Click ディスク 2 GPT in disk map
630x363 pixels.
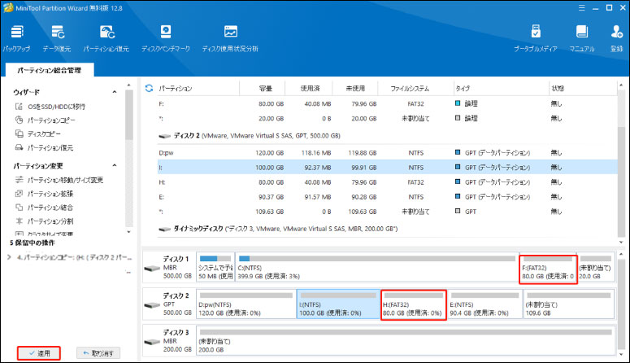(x=169, y=304)
